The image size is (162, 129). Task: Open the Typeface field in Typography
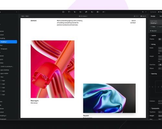(x=160, y=112)
